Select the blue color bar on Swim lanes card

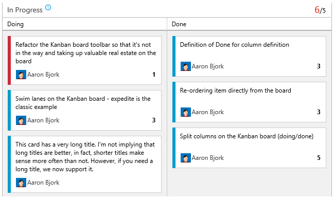9,110
